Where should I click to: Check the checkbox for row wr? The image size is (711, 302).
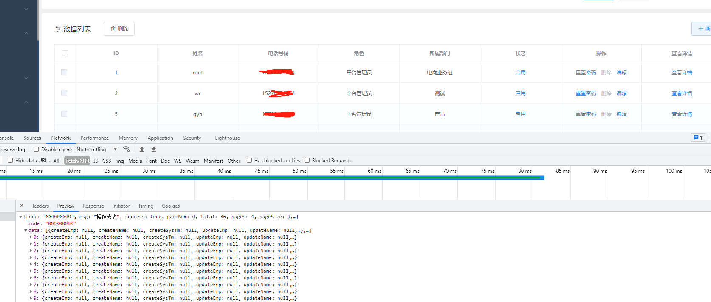[x=64, y=93]
